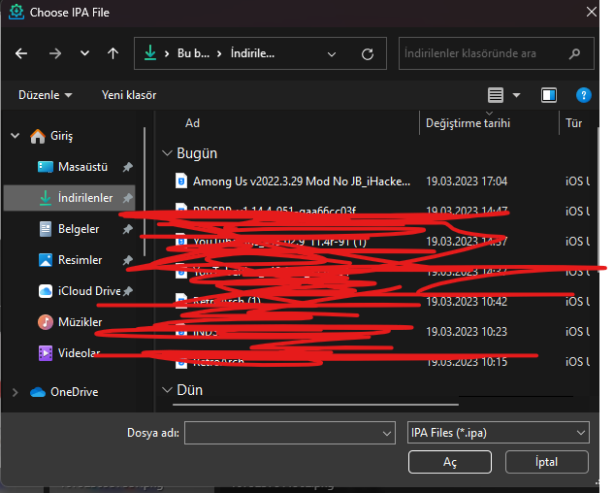Create a Yeni klasör

point(129,95)
